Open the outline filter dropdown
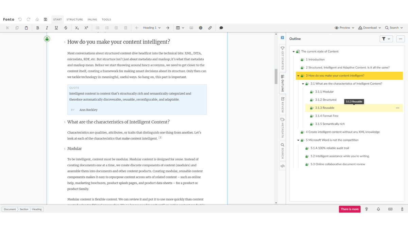The height and width of the screenshot is (228, 408). coord(386,39)
